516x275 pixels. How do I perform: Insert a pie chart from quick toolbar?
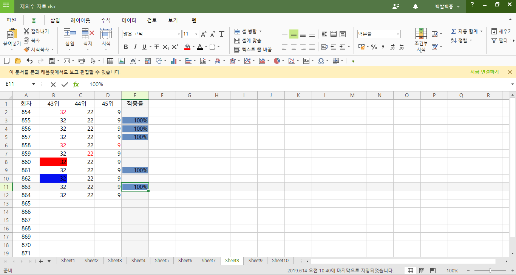(277, 61)
